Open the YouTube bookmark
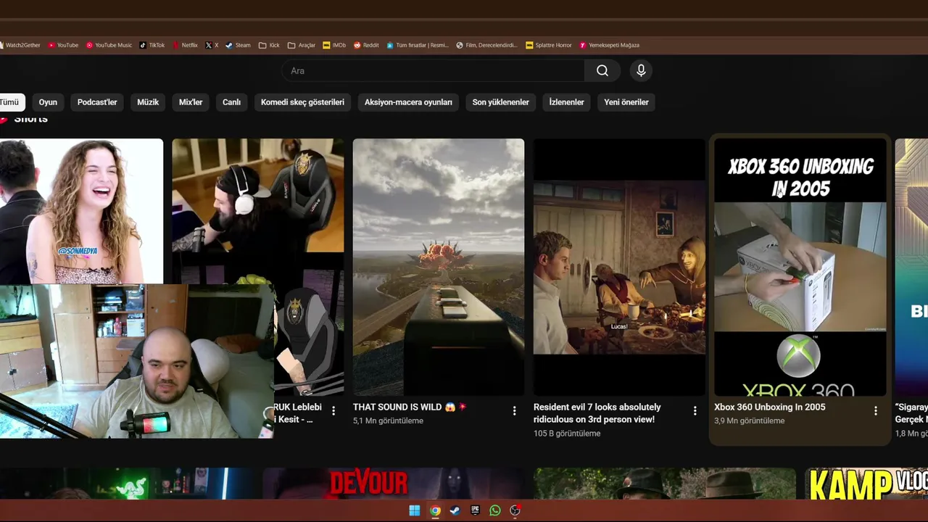This screenshot has width=928, height=522. pyautogui.click(x=63, y=45)
